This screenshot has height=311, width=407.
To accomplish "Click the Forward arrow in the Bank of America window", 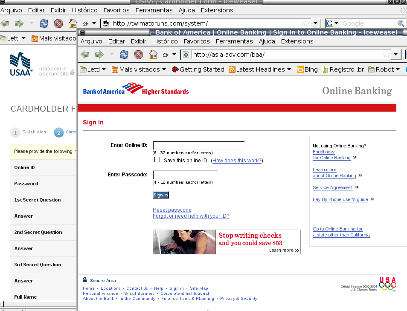I will pyautogui.click(x=99, y=55).
